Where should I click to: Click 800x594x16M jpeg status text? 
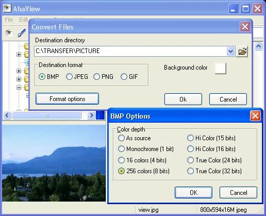click(x=223, y=210)
